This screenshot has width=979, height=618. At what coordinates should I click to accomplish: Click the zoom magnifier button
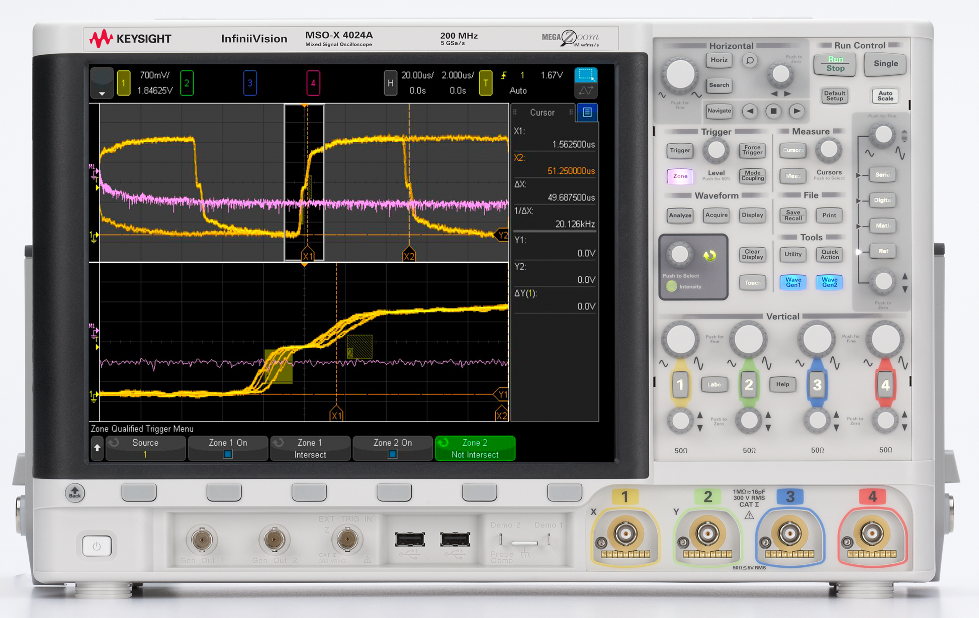click(x=749, y=61)
